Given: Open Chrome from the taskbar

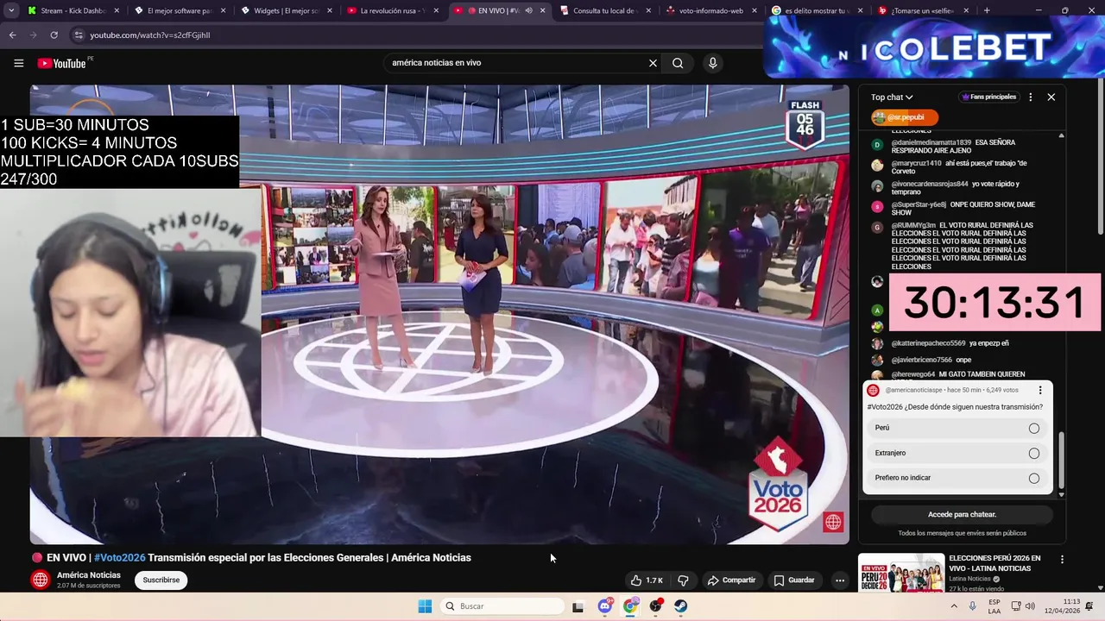Looking at the screenshot, I should click(630, 606).
